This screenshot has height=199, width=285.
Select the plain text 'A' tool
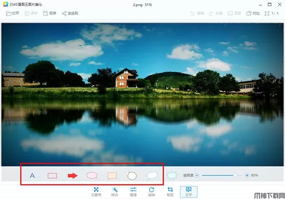33,176
